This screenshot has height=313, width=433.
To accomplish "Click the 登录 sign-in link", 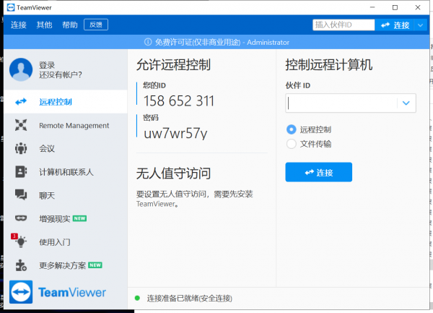I will (47, 65).
